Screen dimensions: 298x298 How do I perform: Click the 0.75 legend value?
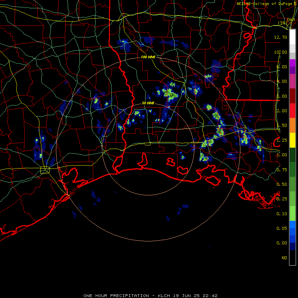[x=282, y=170]
